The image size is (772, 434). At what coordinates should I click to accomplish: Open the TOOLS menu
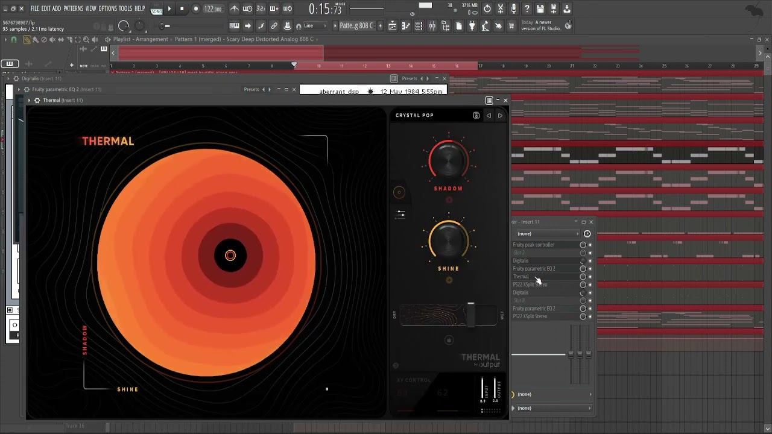point(125,8)
